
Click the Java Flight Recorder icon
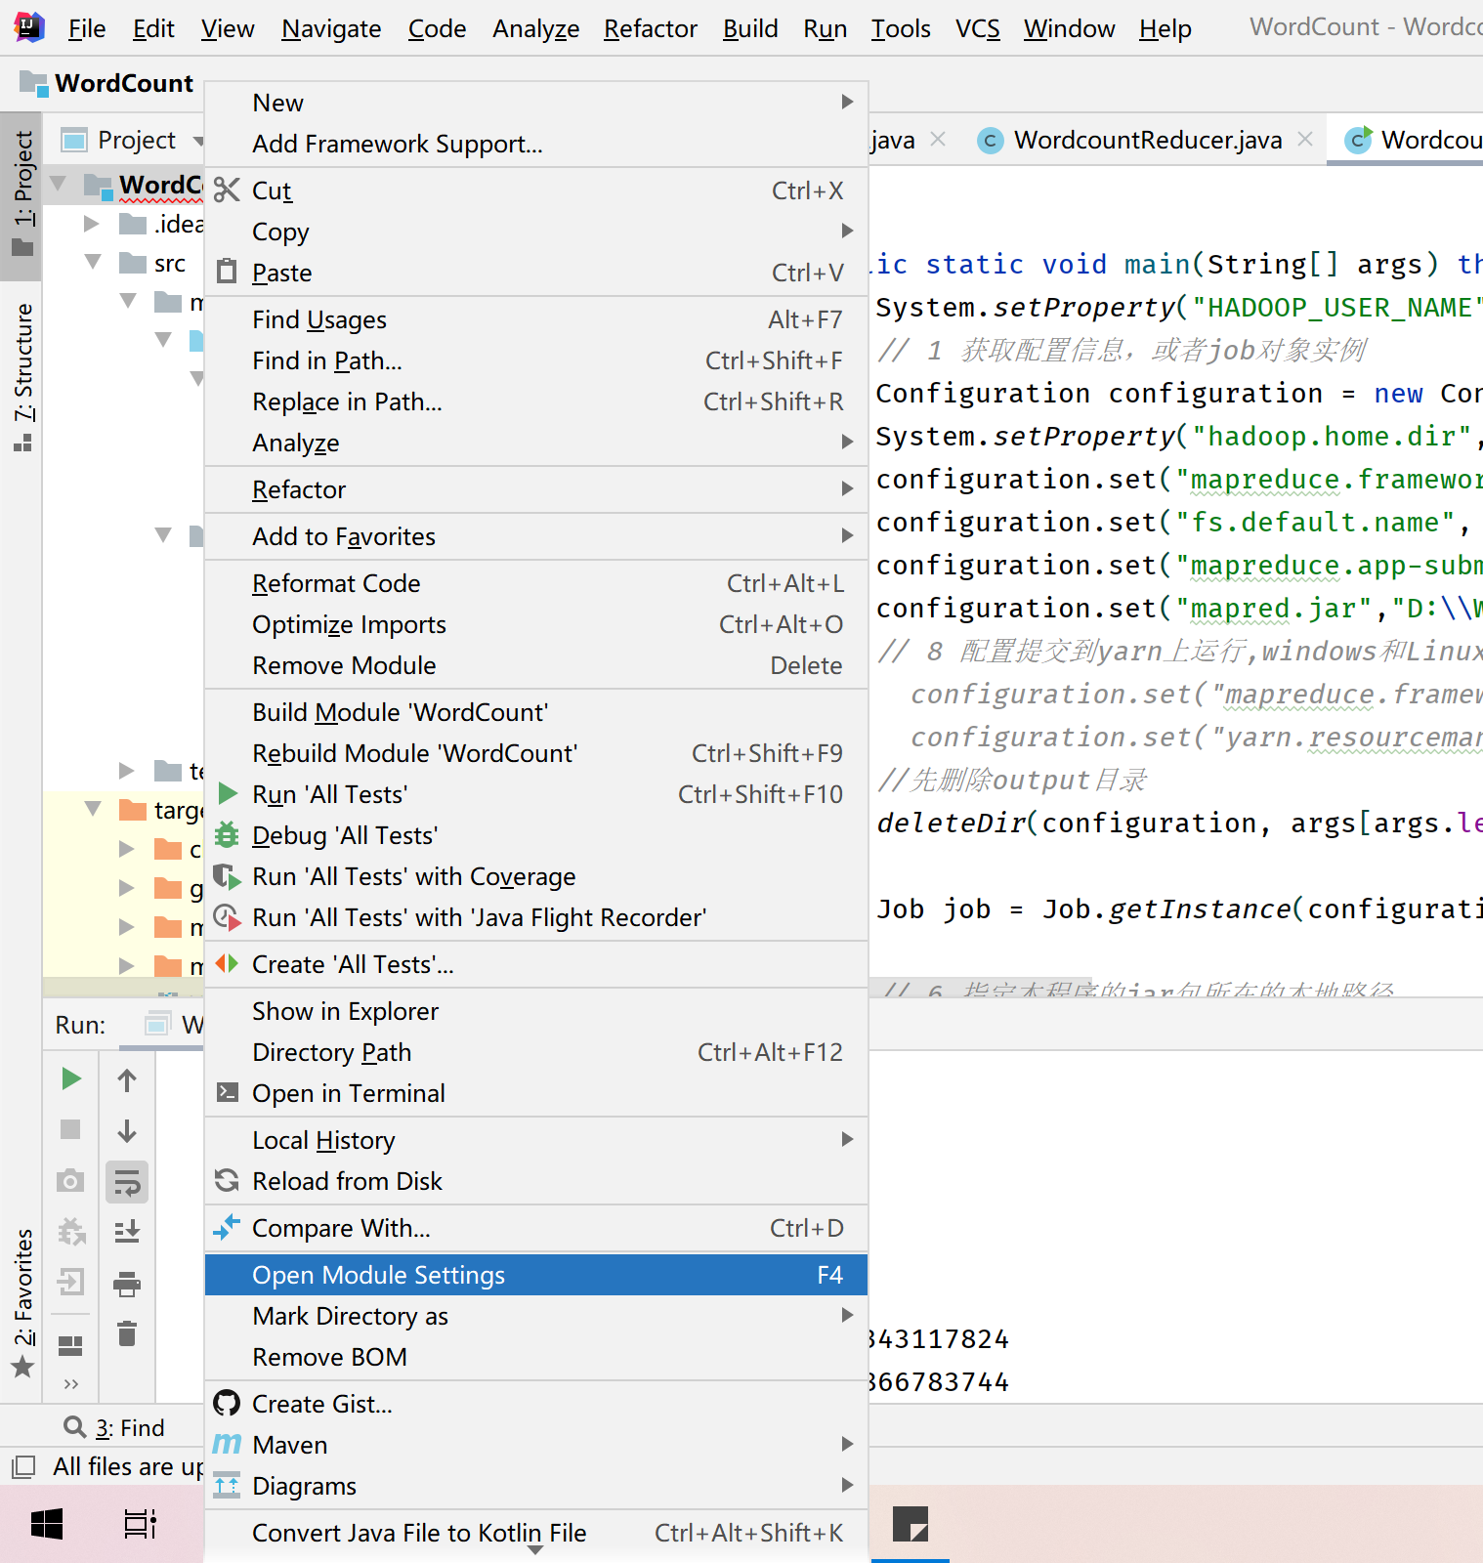[227, 916]
